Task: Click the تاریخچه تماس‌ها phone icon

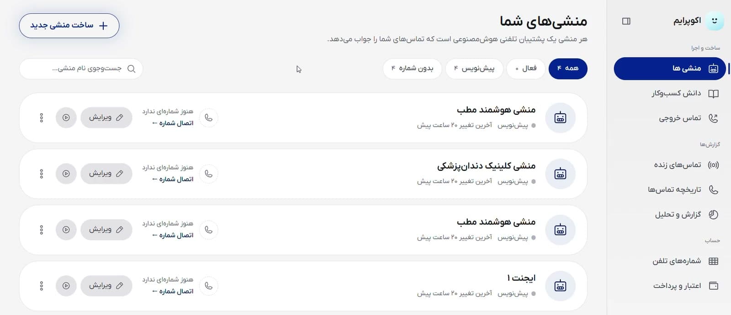Action: coord(713,189)
